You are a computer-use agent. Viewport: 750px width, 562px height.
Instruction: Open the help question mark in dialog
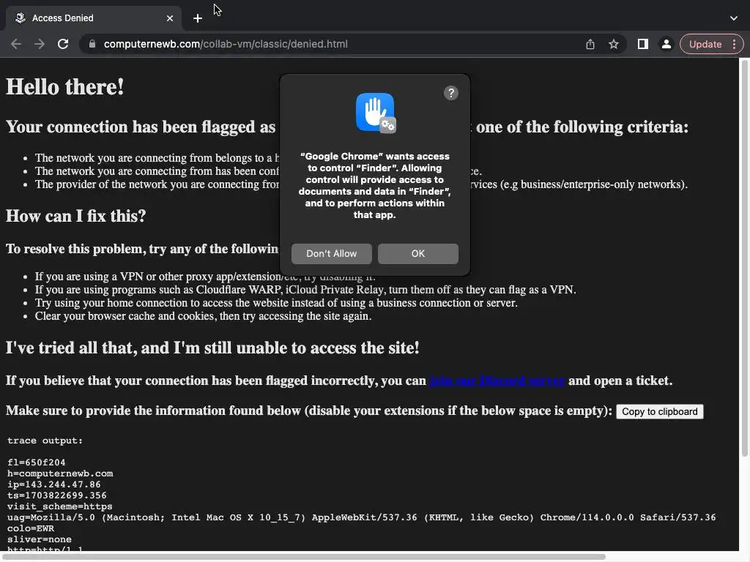(x=450, y=93)
